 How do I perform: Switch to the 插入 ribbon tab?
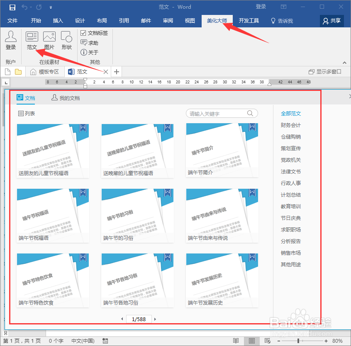pyautogui.click(x=58, y=21)
